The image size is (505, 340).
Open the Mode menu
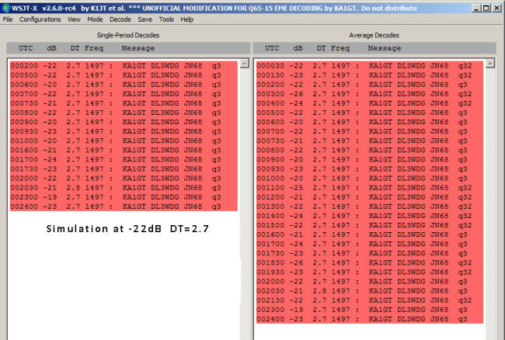click(x=95, y=19)
